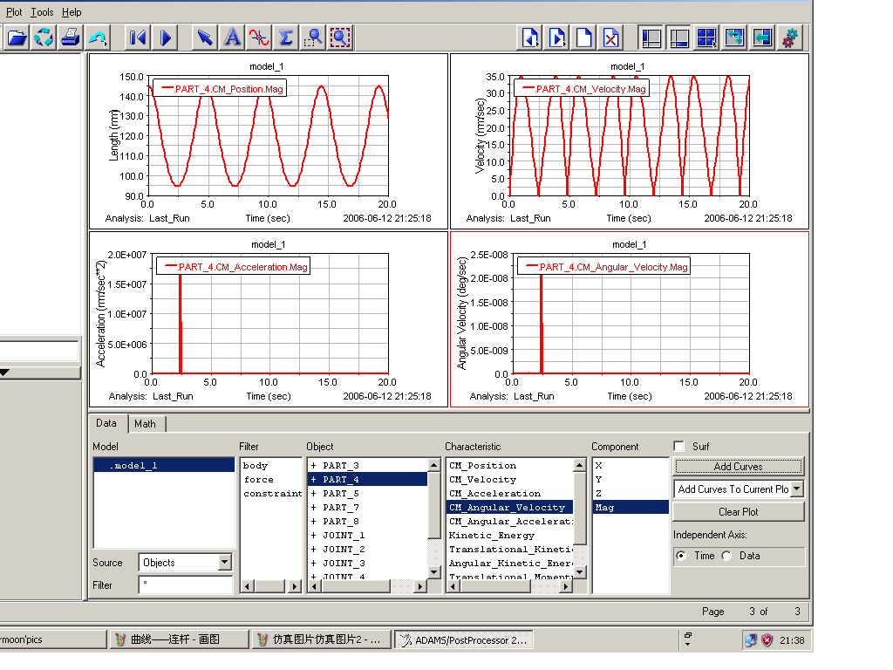Screen dimensions: 893x670
Task: Open the Add Curves To Current Plot dropdown
Action: click(x=795, y=489)
